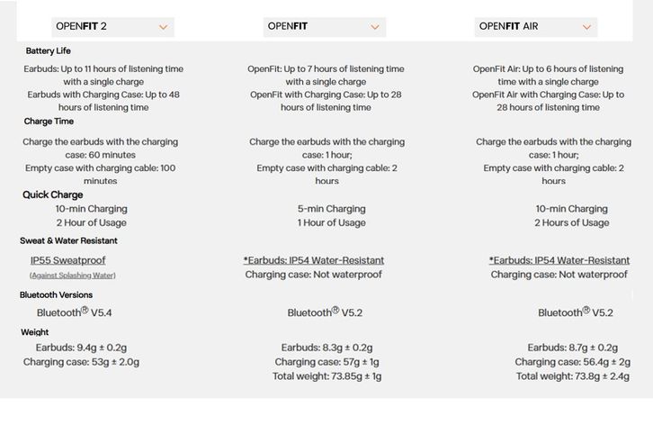Click the Weight section heading
Viewport: 653px width, 443px height.
pyautogui.click(x=34, y=332)
